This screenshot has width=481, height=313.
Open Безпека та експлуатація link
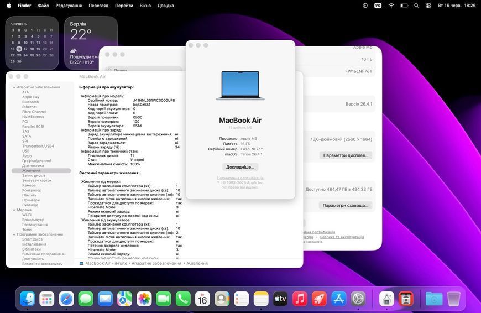point(342,237)
